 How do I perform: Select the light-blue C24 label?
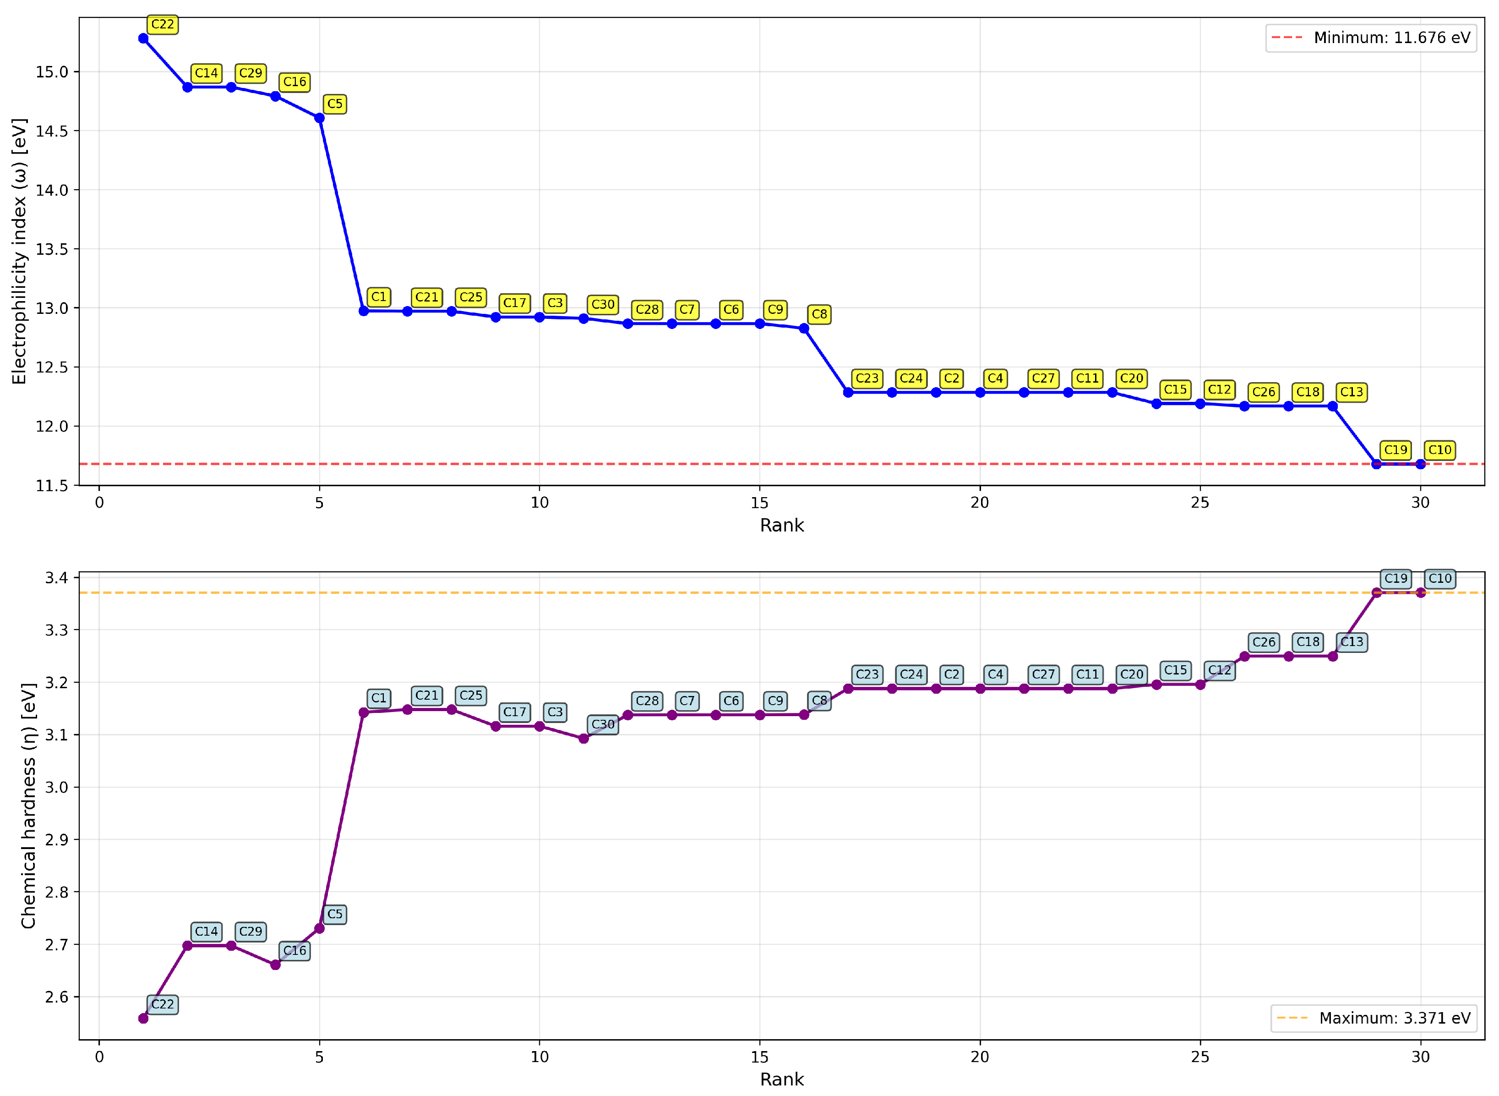[x=911, y=674]
